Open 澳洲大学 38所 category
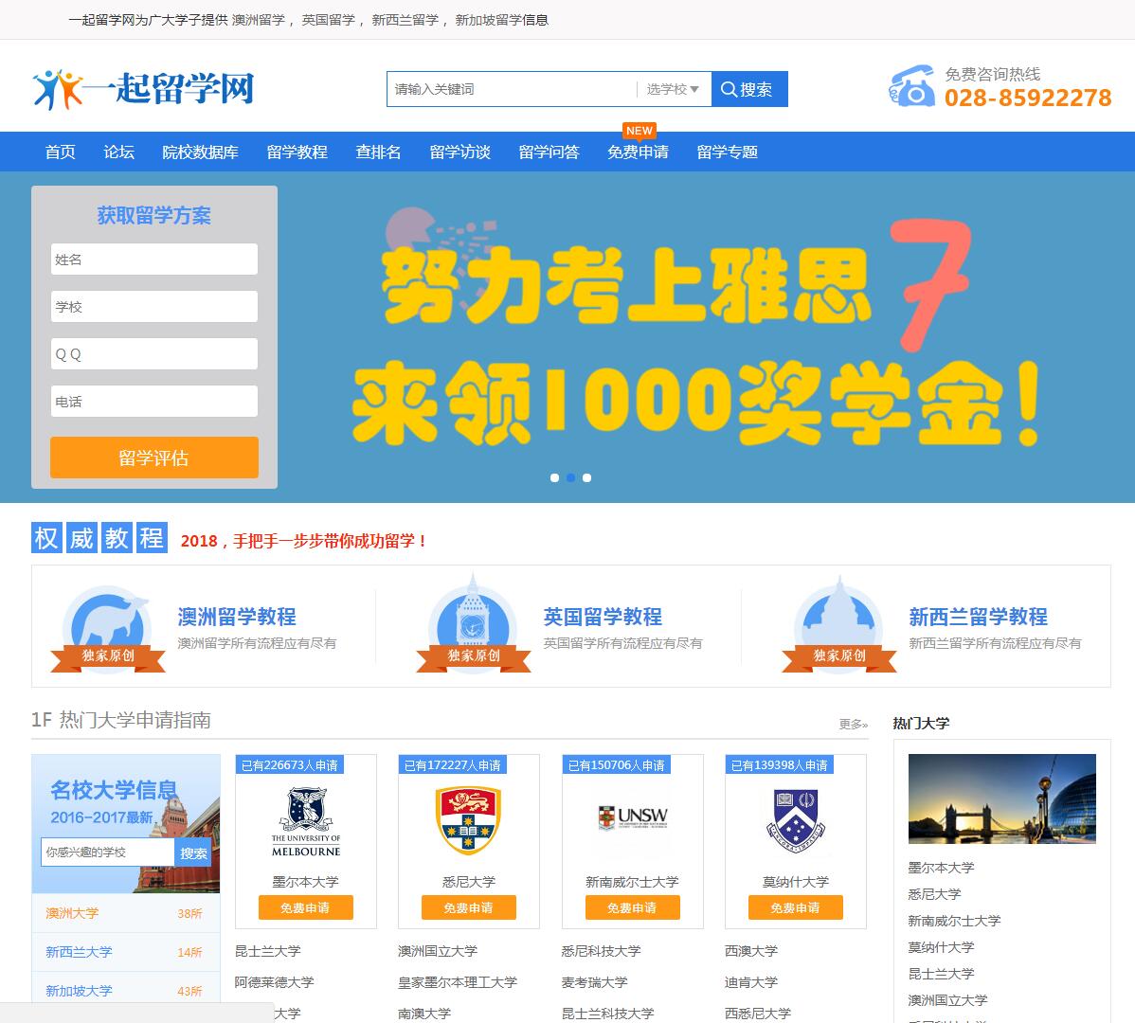Screen dimensions: 1135x1023 (125, 913)
